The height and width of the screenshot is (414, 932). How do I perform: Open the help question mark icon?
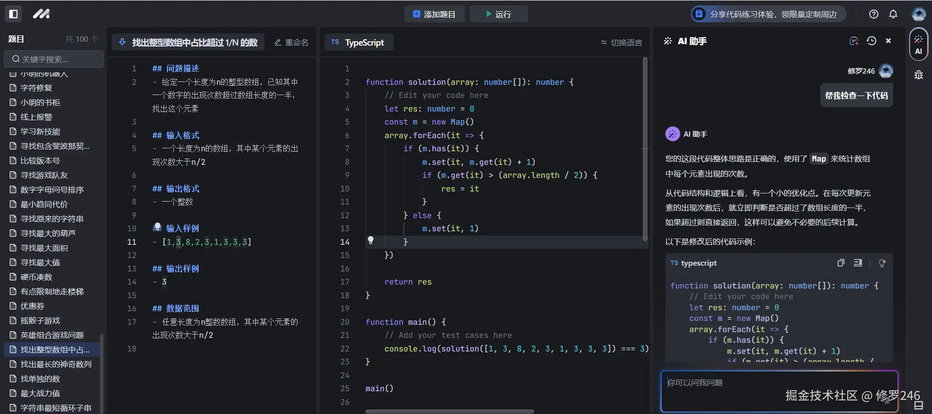click(874, 14)
